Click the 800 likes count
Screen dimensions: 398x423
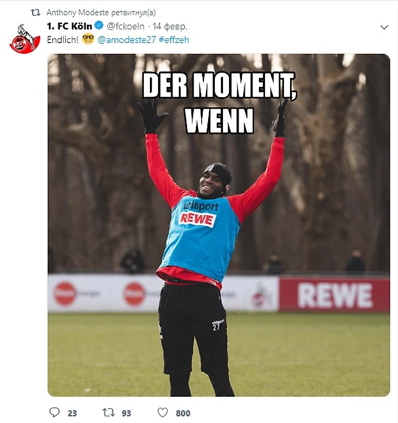click(183, 413)
